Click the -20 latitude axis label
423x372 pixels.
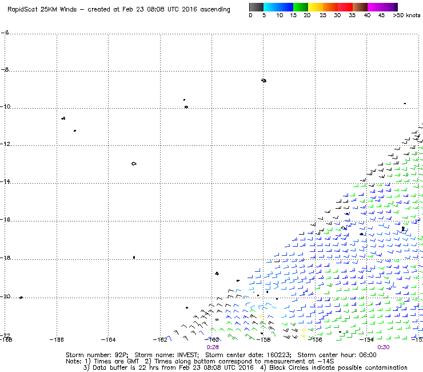[x=5, y=296]
